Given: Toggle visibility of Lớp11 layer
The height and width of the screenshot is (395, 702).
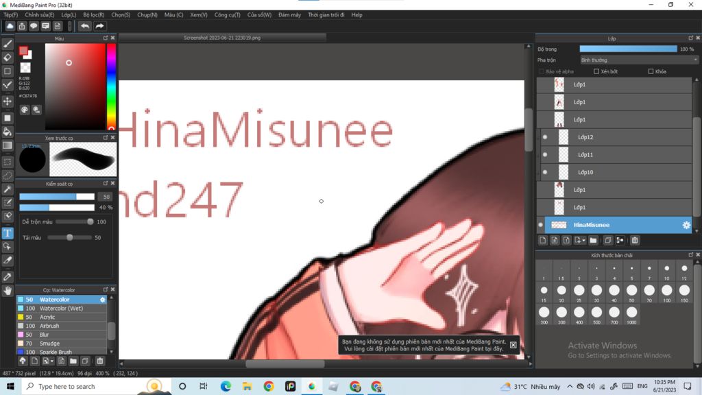Looking at the screenshot, I should [545, 154].
